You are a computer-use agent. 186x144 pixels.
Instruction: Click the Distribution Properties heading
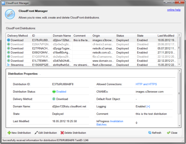point(23,74)
